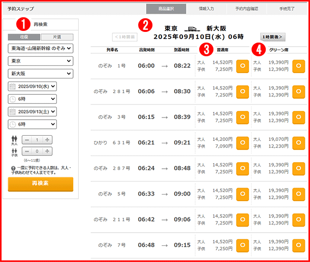Select ordinary seat on のぞみ 5号

tap(242, 194)
